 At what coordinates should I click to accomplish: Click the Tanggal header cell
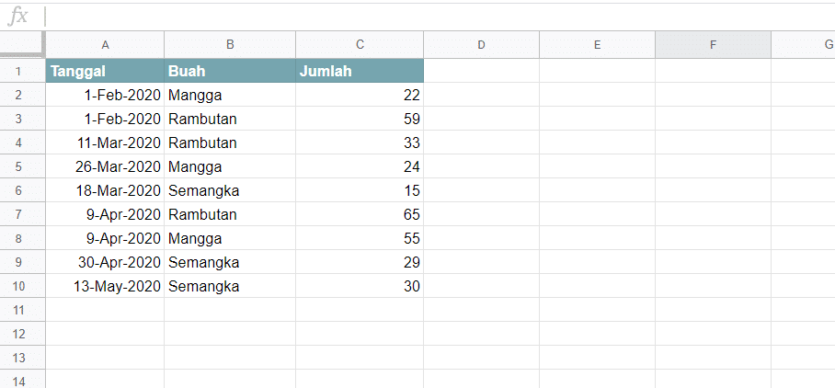tap(105, 71)
